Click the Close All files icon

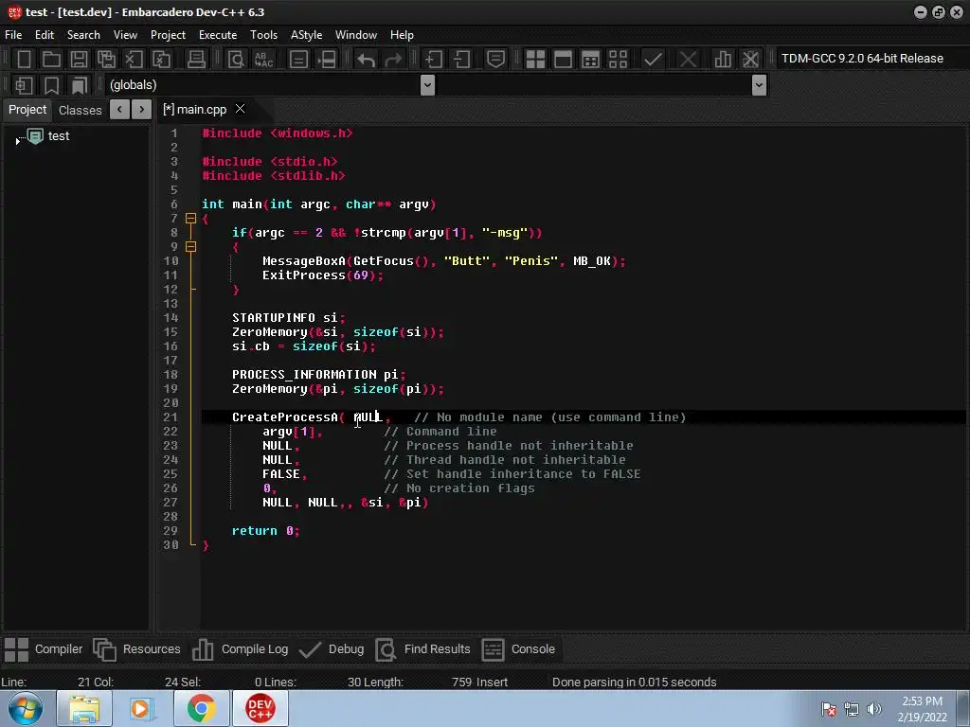161,59
